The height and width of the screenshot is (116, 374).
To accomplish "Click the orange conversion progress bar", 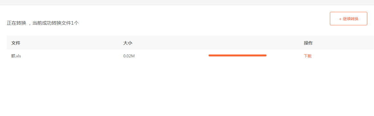I will [x=237, y=55].
